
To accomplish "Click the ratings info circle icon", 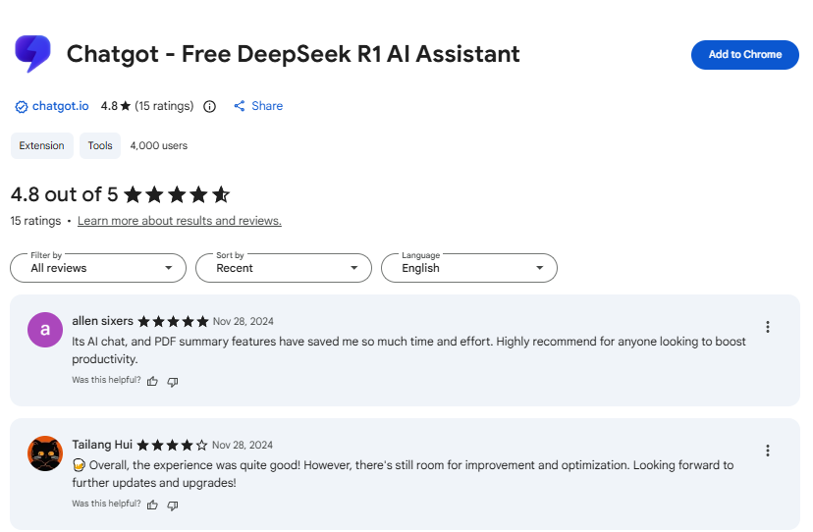I will click(x=209, y=106).
